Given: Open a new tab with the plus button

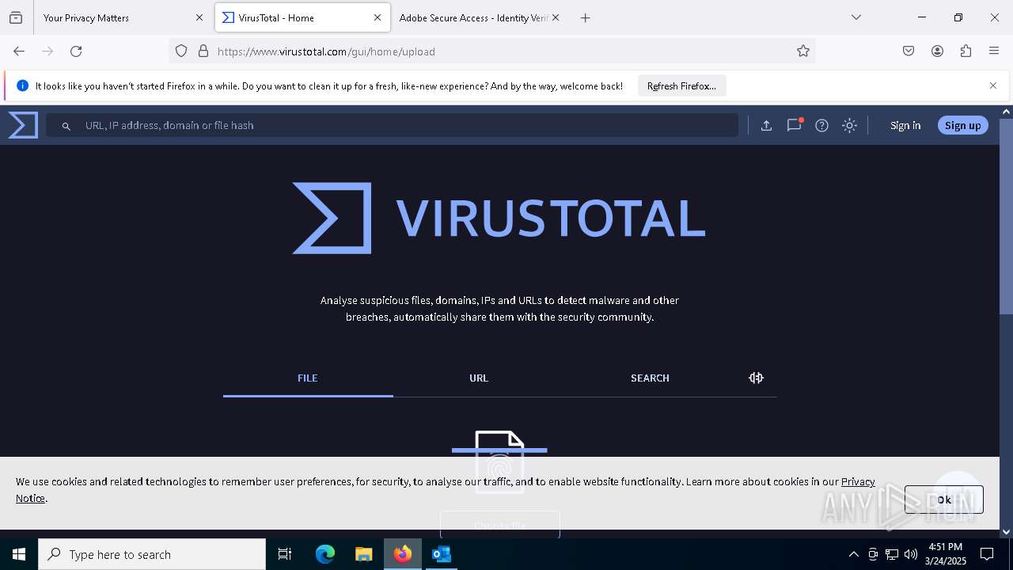Looking at the screenshot, I should (586, 17).
